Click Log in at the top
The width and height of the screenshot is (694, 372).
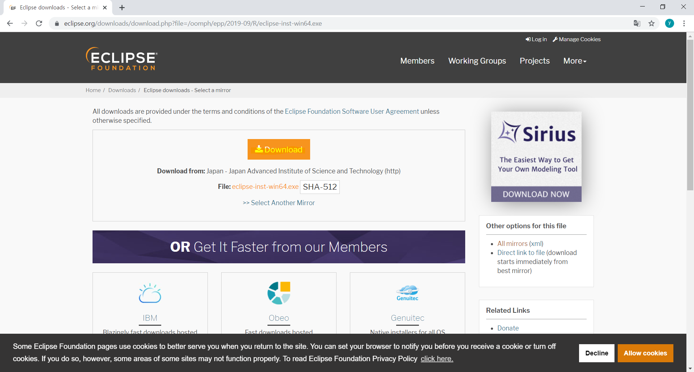[536, 39]
